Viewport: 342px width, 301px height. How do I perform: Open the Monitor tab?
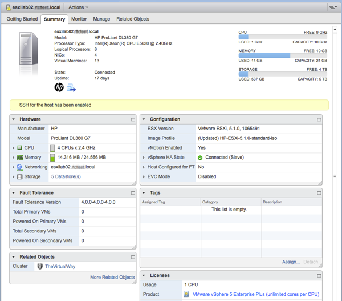pos(79,19)
